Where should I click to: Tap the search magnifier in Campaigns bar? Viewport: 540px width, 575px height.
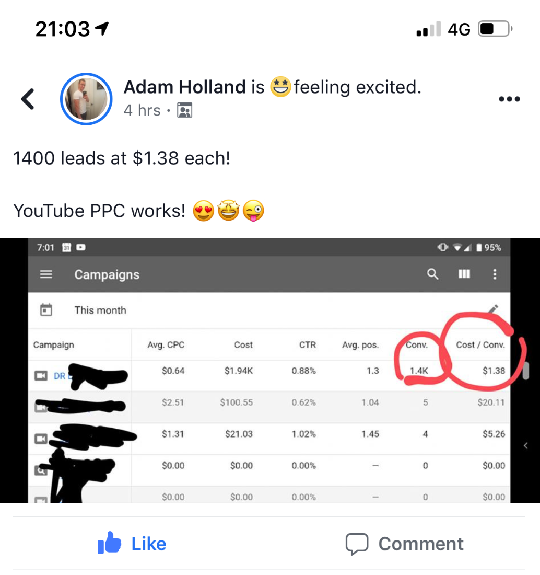coord(432,274)
